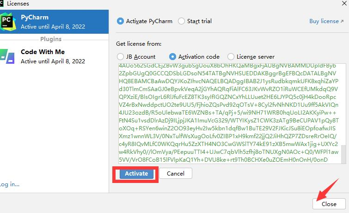The height and width of the screenshot is (213, 349).
Task: Click 'Active until April 8, 2022' under Code With Me
Action: tap(53, 61)
